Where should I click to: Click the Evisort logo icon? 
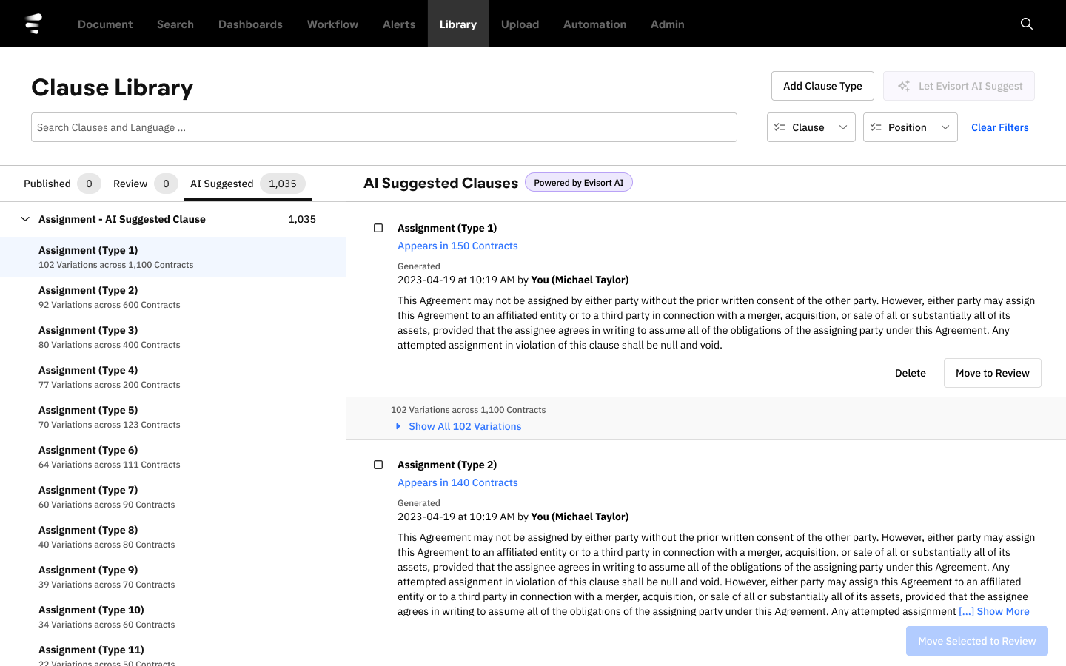(x=33, y=24)
